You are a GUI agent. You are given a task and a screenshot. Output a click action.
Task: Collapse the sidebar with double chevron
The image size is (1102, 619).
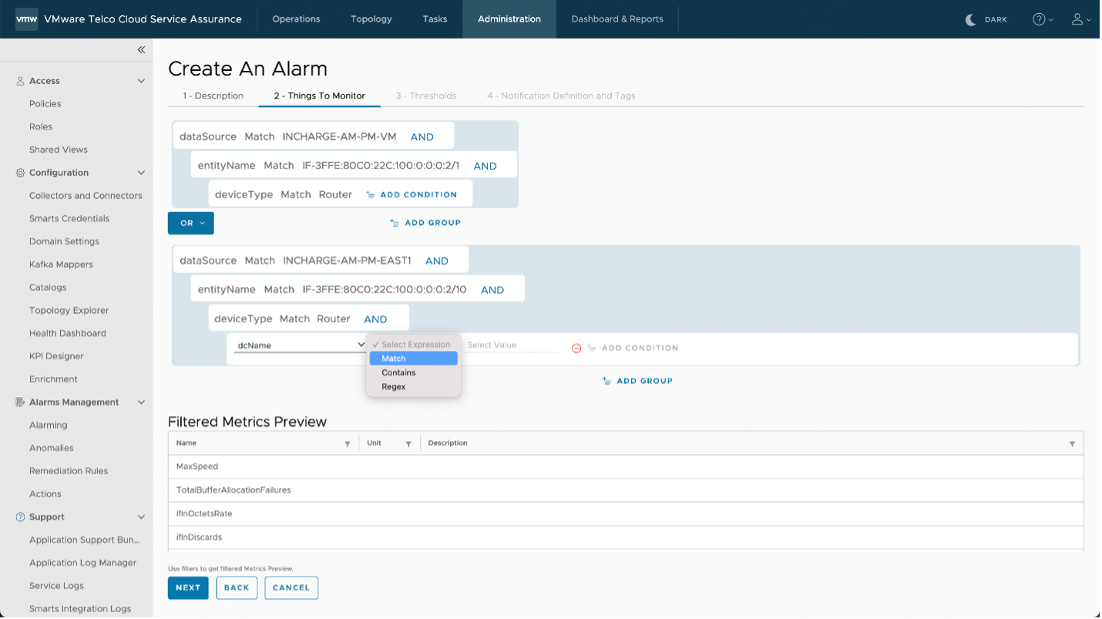click(x=141, y=50)
